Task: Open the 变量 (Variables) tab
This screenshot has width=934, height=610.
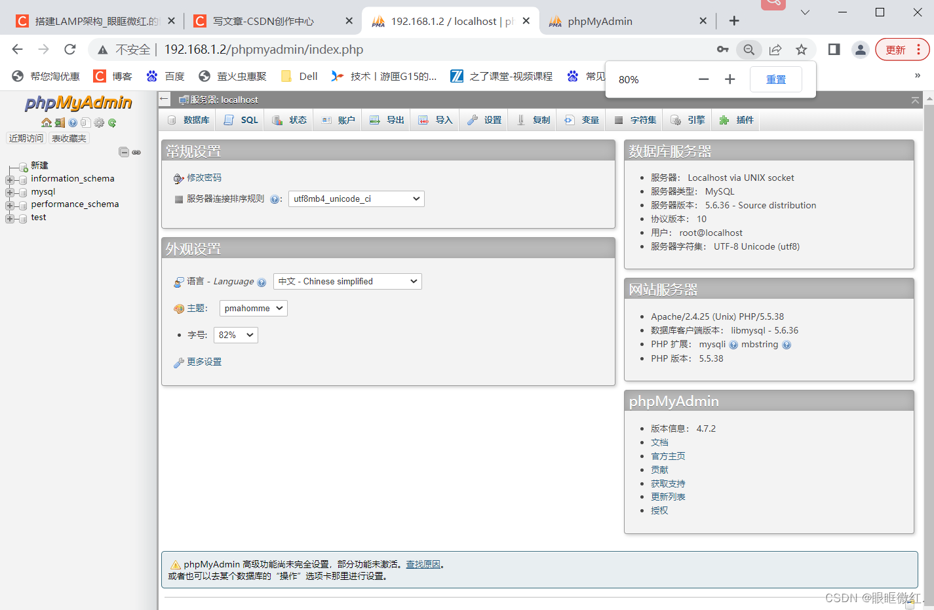Action: point(581,120)
